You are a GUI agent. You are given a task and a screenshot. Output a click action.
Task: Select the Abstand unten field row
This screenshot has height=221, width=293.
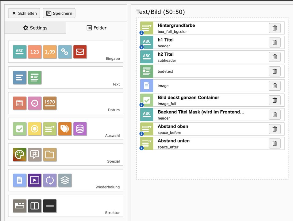(212, 144)
